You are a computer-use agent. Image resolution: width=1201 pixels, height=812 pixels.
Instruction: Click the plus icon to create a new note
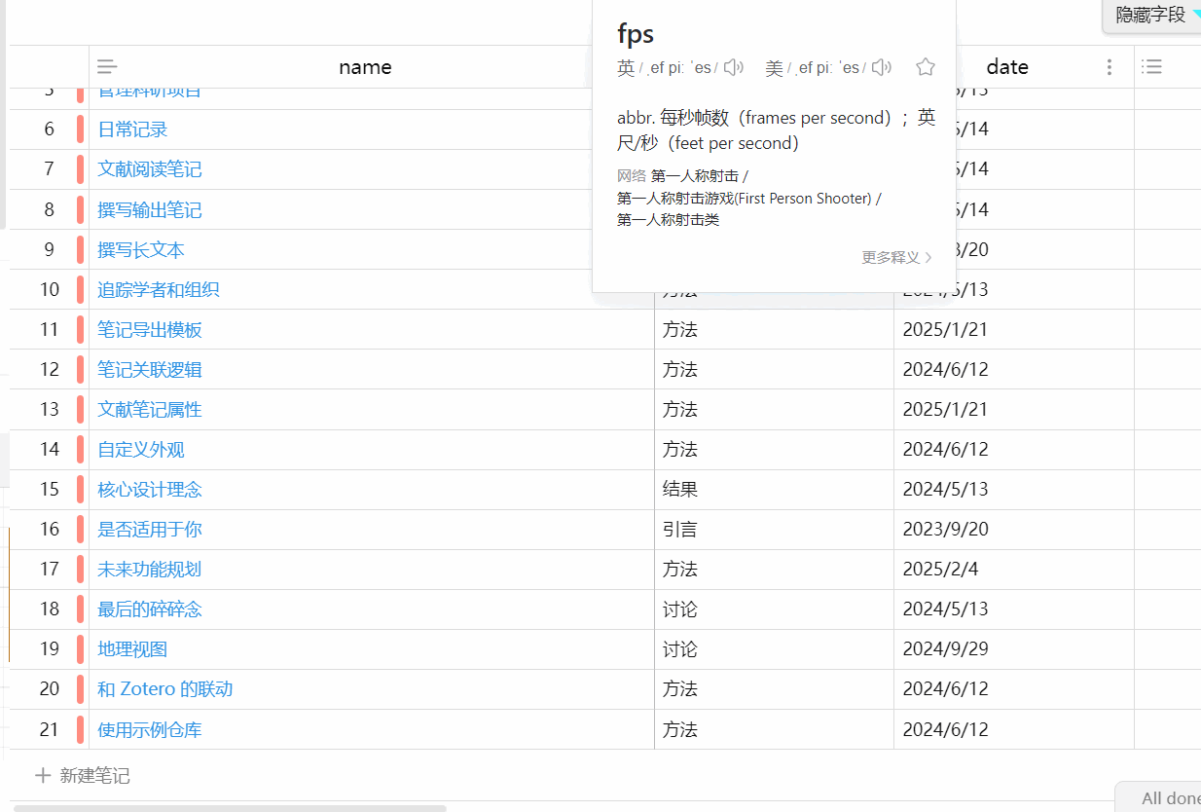click(x=43, y=776)
